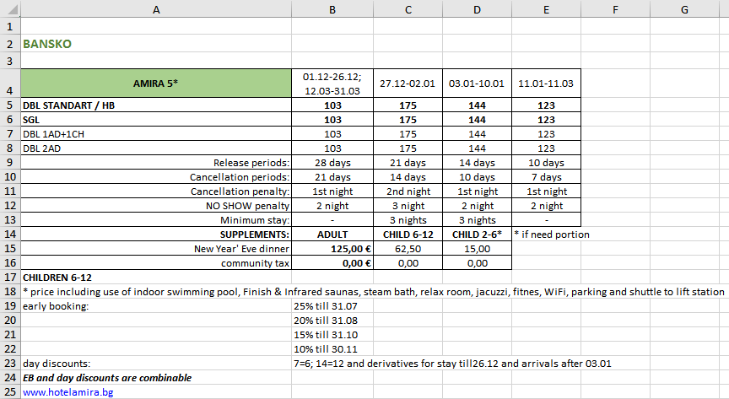Screen dimensions: 729x399
Task: Select column B header
Action: pyautogui.click(x=332, y=9)
